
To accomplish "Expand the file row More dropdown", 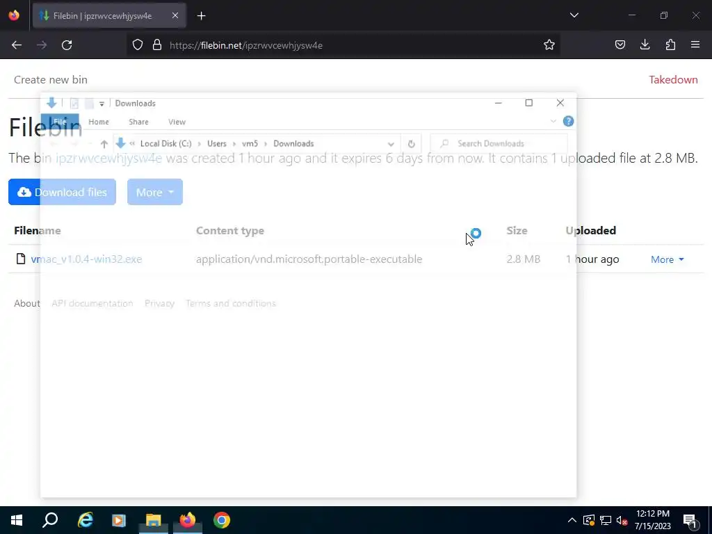I will click(x=667, y=259).
